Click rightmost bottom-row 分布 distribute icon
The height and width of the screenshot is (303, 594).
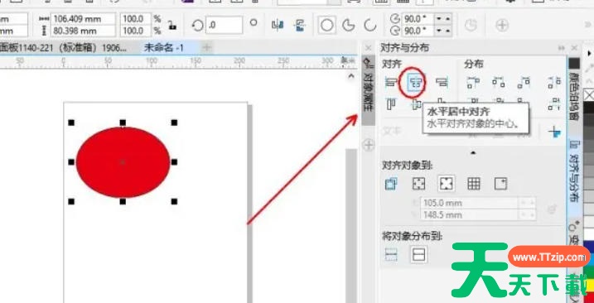pos(554,103)
